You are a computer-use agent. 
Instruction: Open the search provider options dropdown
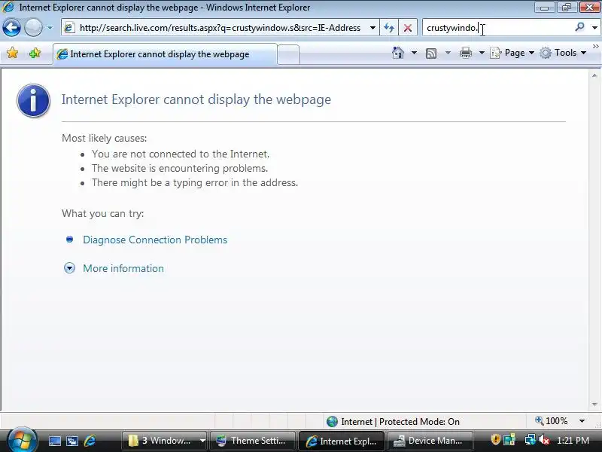click(x=594, y=28)
